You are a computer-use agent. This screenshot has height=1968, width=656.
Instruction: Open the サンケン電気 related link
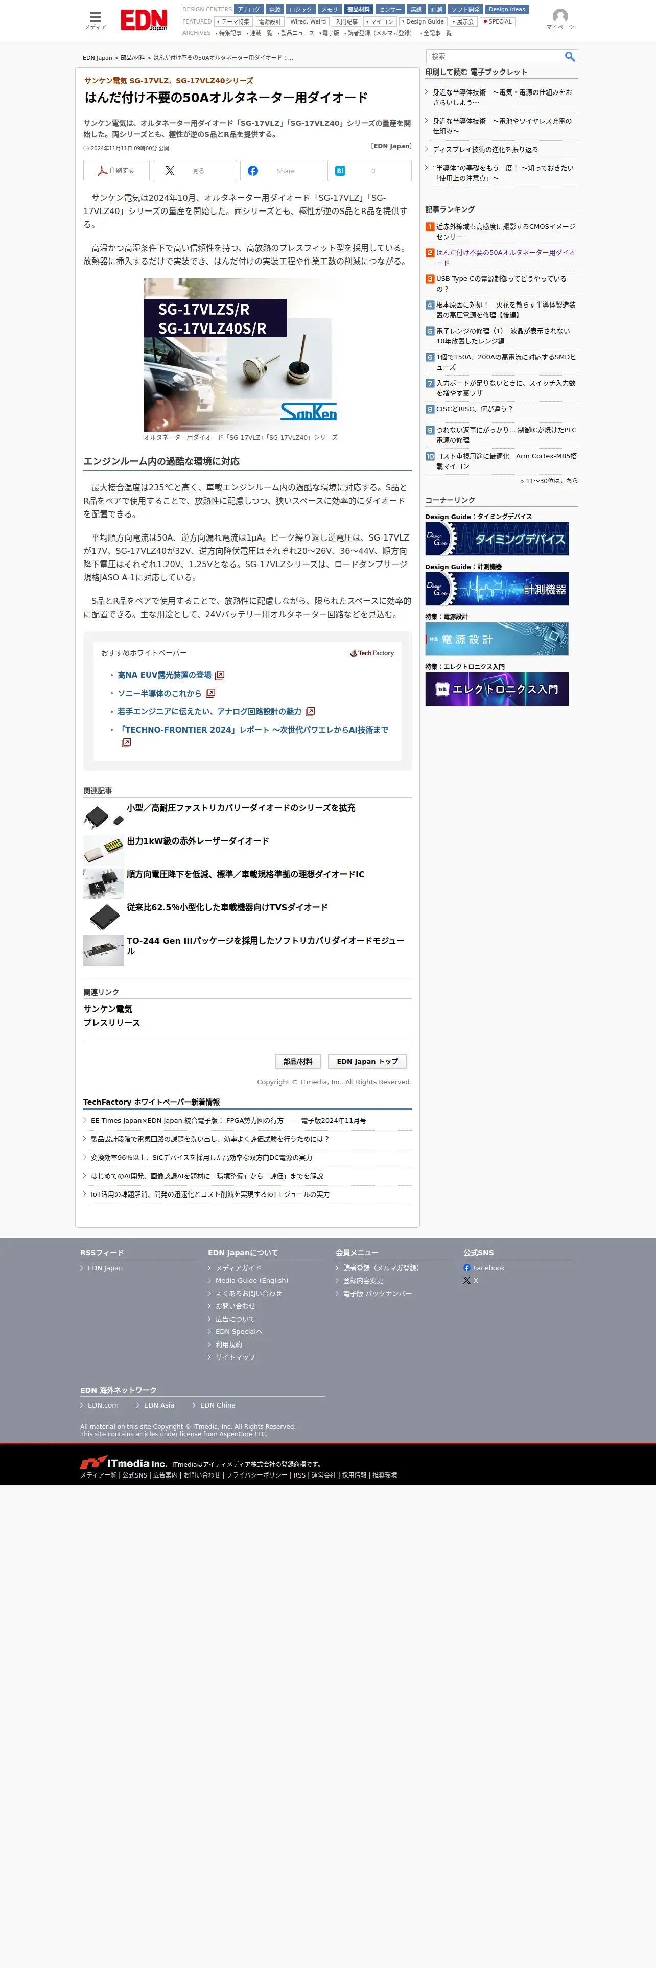[x=108, y=1009]
